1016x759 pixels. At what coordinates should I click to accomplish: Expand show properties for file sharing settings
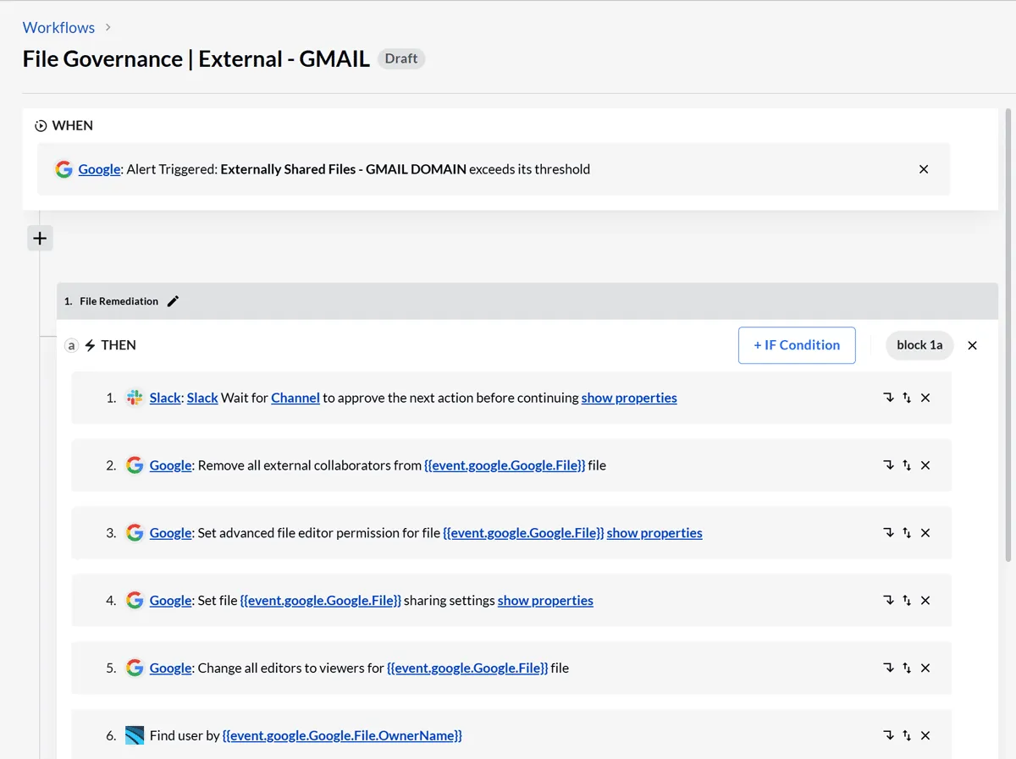point(545,601)
